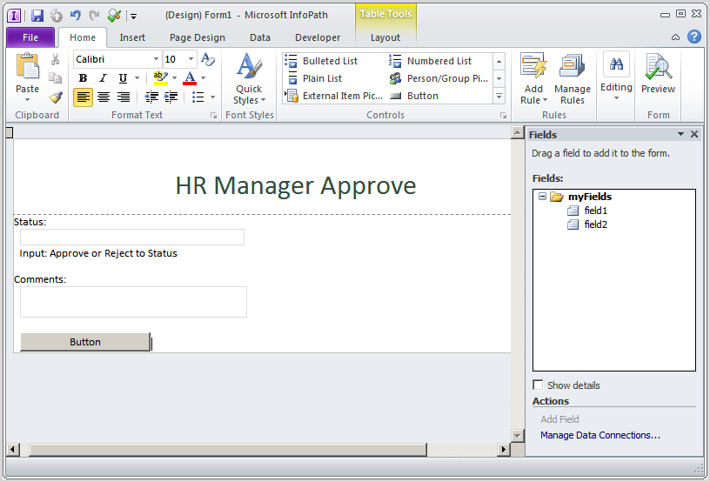
Task: Open the highlight color dropdown arrow
Action: (x=174, y=77)
